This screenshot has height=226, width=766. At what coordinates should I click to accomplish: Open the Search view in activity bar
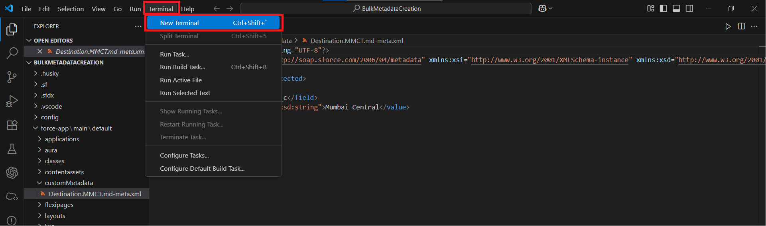(x=12, y=53)
